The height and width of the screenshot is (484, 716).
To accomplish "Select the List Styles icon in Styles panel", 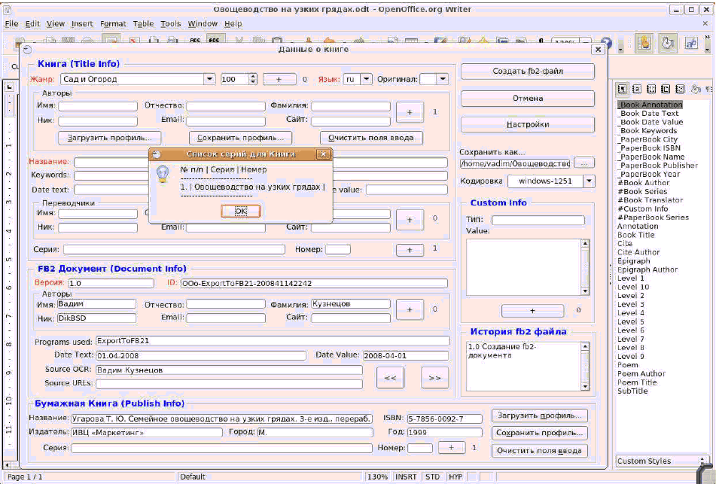I will 681,89.
